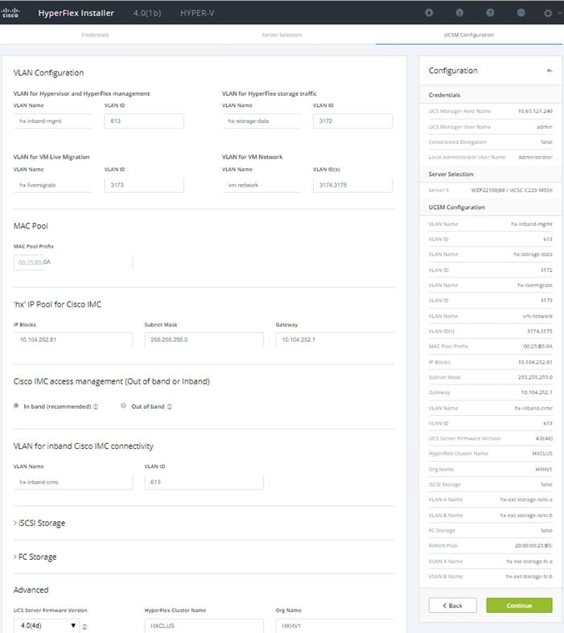The width and height of the screenshot is (564, 633).
Task: Click the Cisco logo in the header
Action: (10, 13)
